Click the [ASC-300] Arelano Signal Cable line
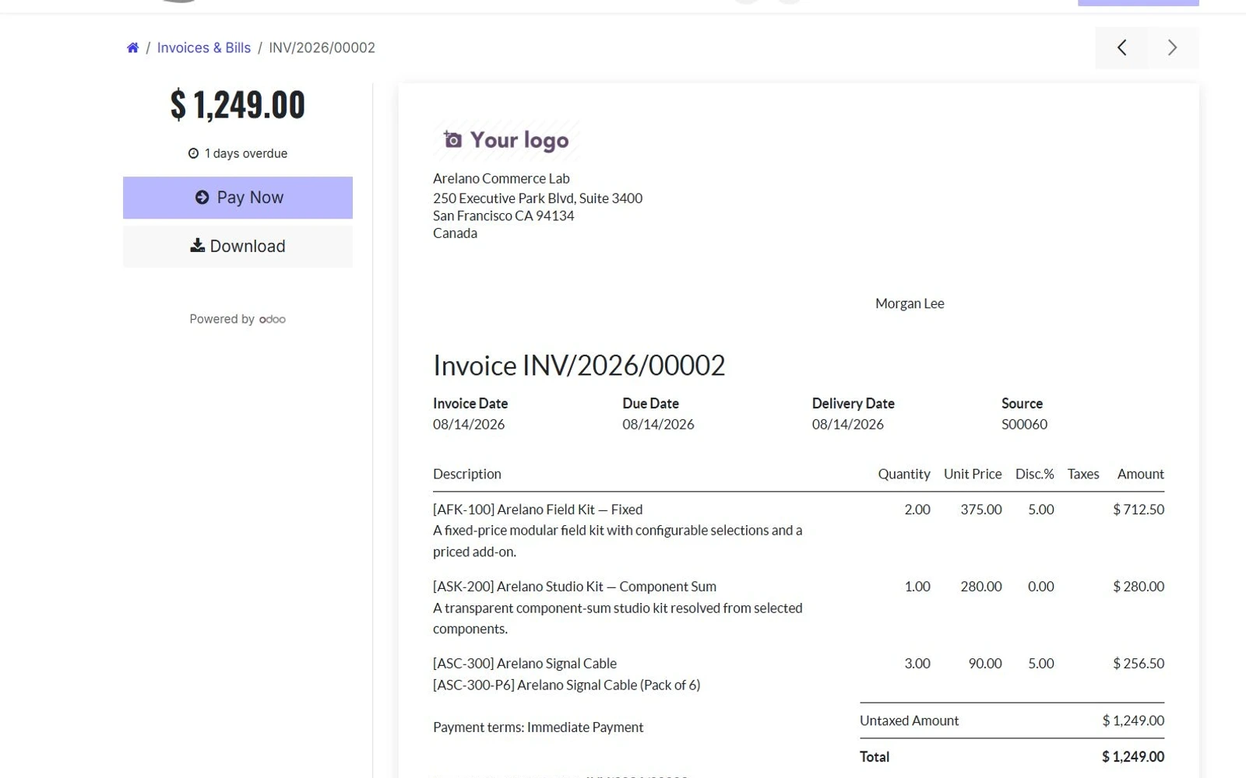Viewport: 1246px width, 778px height. pos(525,664)
